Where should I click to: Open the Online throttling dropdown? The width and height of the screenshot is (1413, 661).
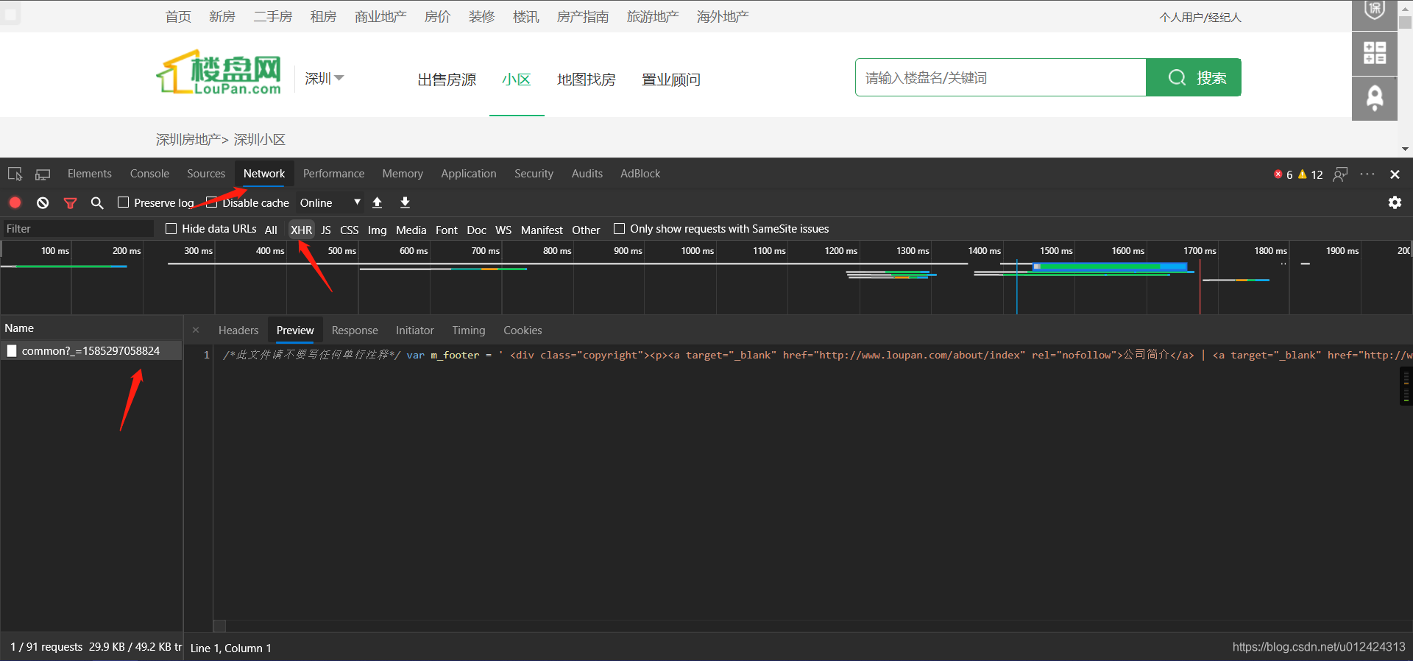(330, 202)
